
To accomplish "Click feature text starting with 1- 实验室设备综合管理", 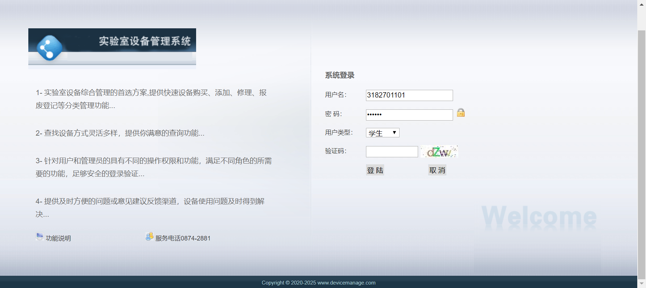I will pyautogui.click(x=151, y=99).
